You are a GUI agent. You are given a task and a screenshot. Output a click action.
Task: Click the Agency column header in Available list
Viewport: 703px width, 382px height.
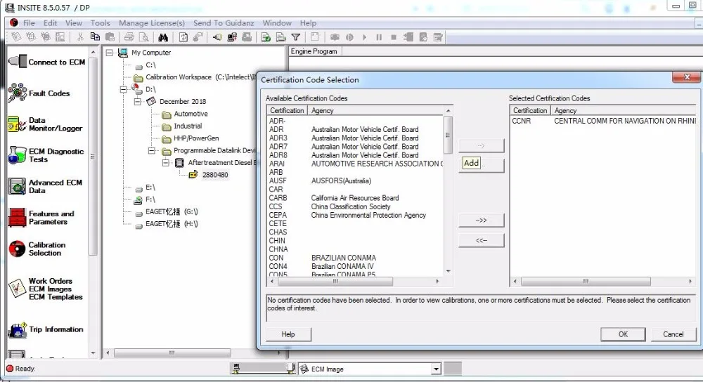coord(375,111)
